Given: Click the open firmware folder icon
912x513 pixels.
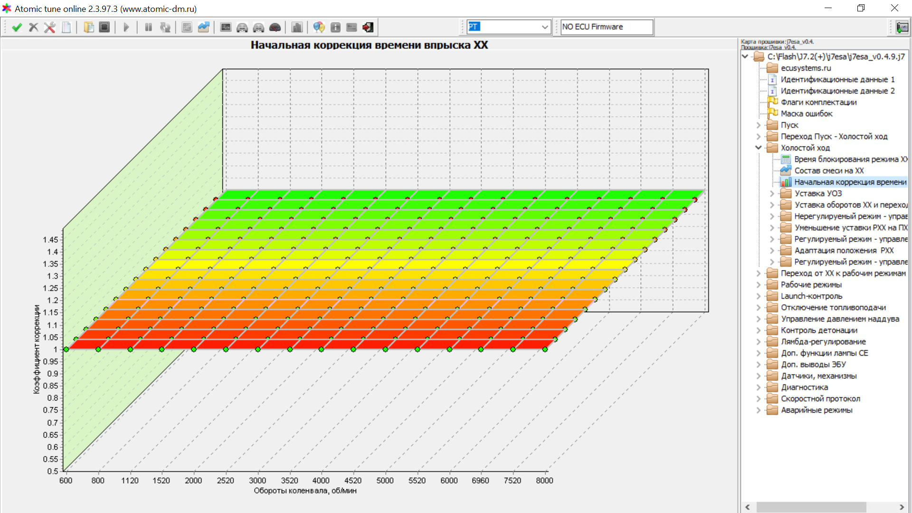Looking at the screenshot, I should coord(88,27).
